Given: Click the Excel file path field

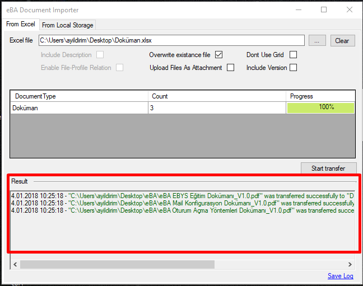Looking at the screenshot, I should (x=171, y=40).
